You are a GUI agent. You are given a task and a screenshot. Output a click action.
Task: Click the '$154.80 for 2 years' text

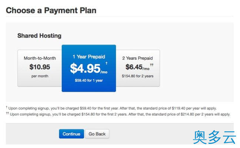click(137, 76)
